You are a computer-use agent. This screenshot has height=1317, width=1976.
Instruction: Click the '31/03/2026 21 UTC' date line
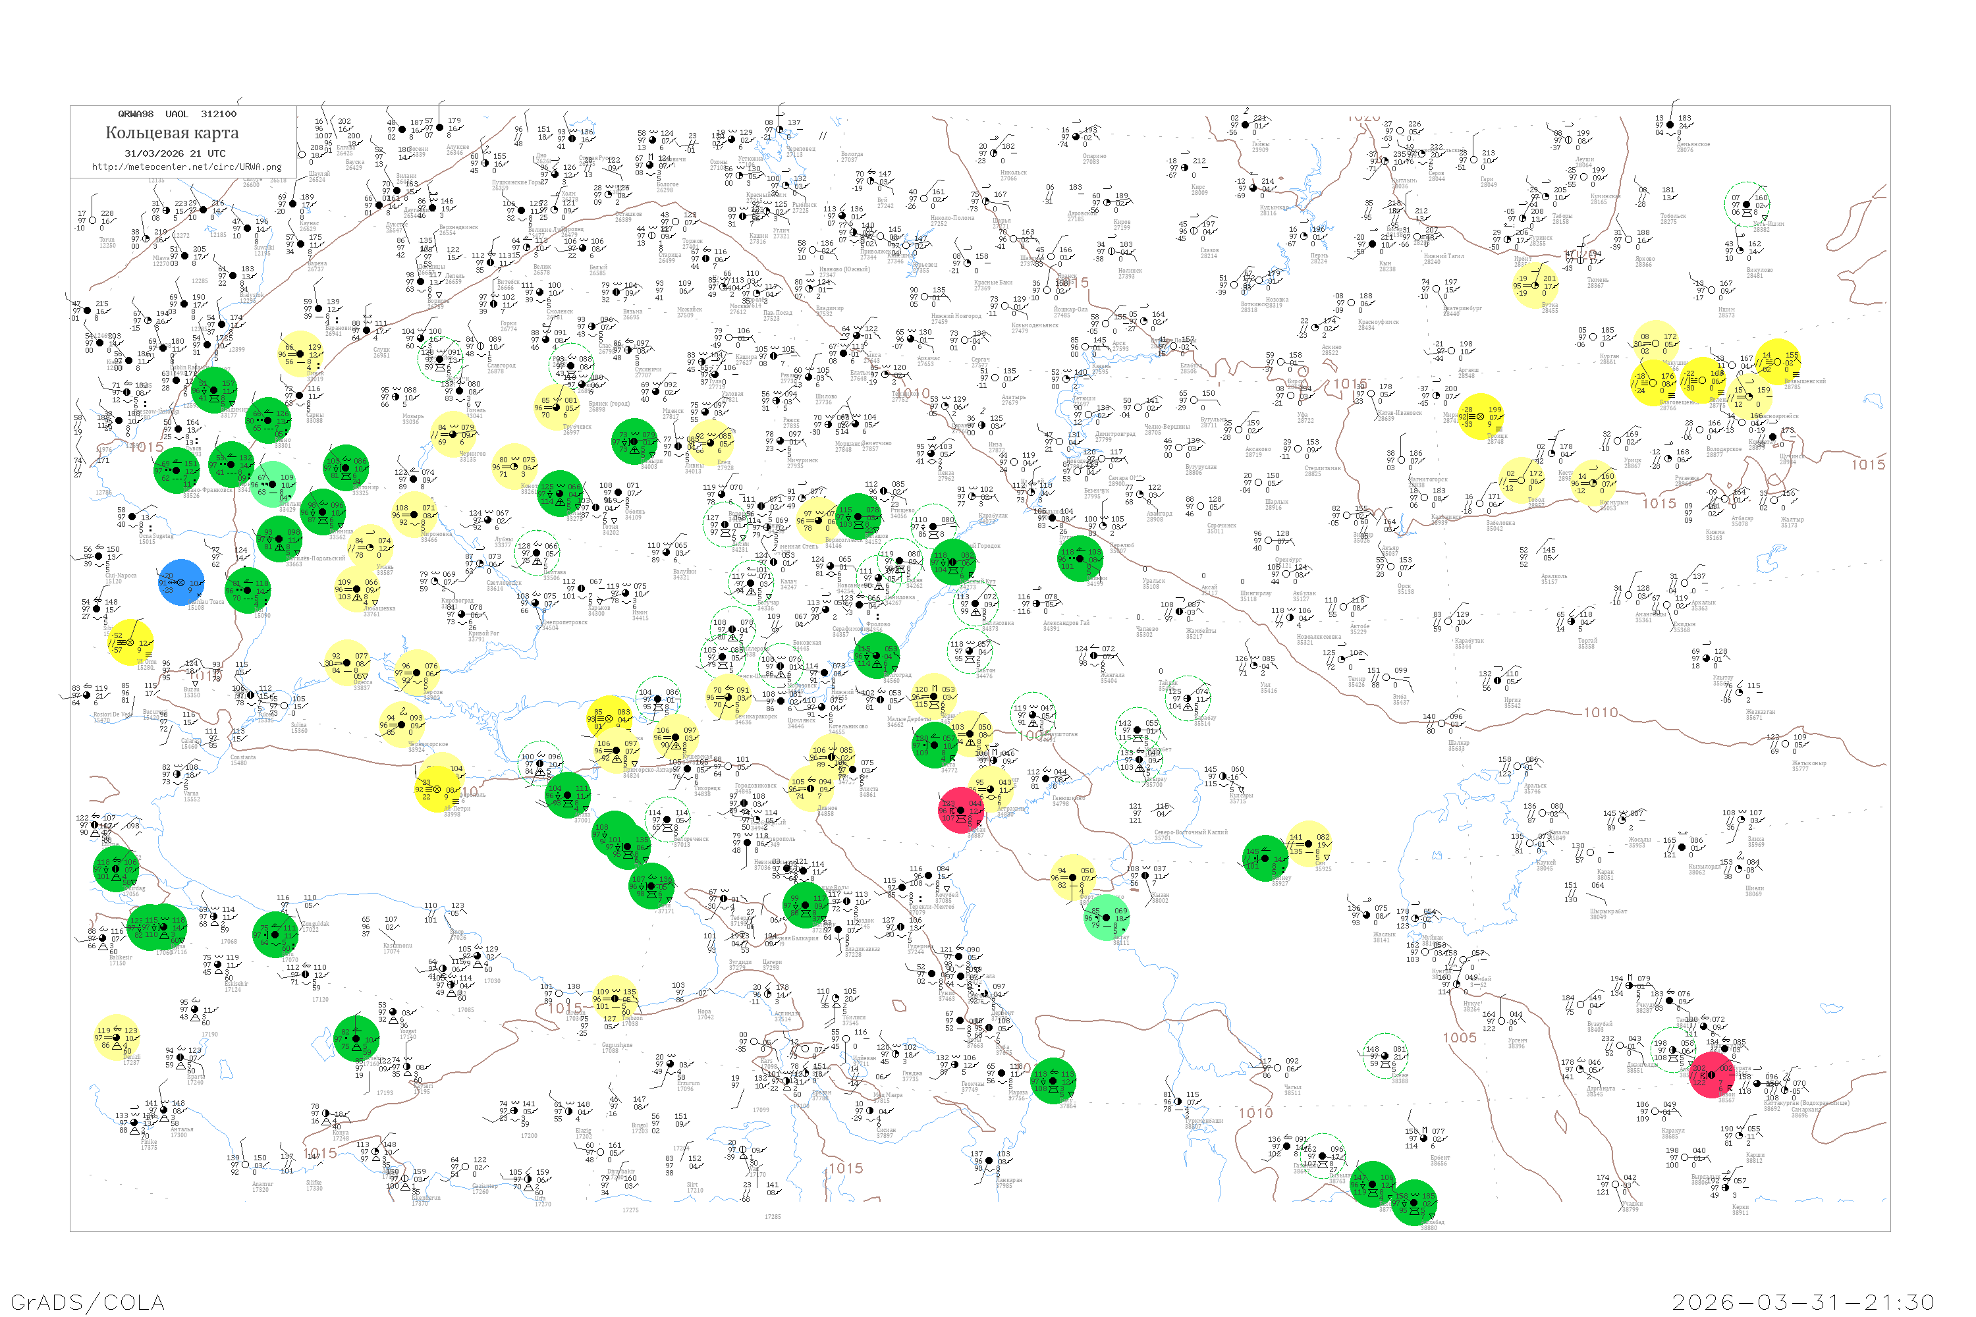click(x=175, y=153)
